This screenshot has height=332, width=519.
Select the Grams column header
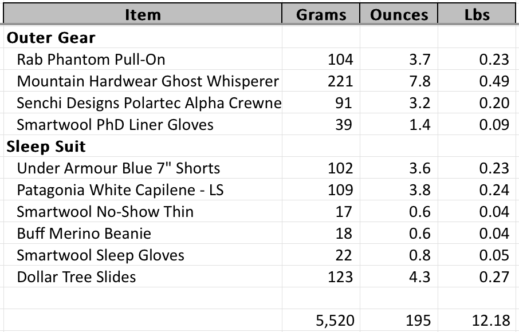click(x=321, y=14)
